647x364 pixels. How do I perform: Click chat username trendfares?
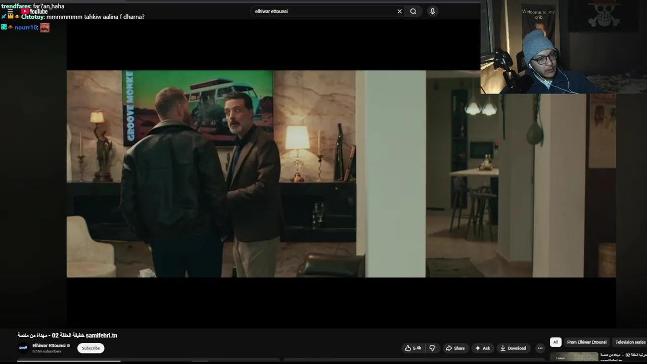16,6
